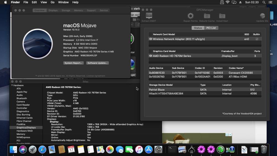Click the Software Update button
The width and height of the screenshot is (277, 156).
pyautogui.click(x=97, y=63)
